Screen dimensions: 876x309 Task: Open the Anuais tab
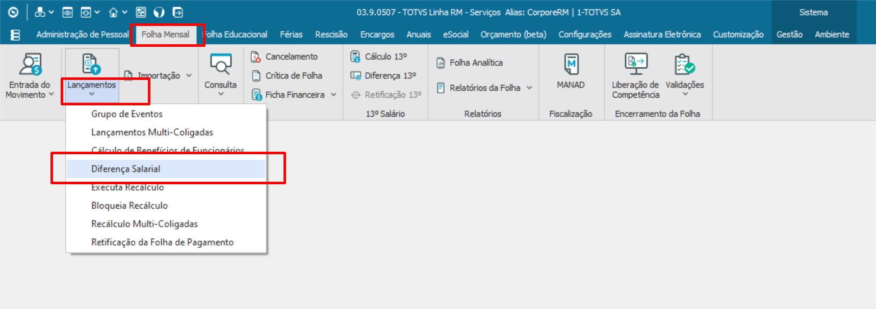pyautogui.click(x=419, y=35)
